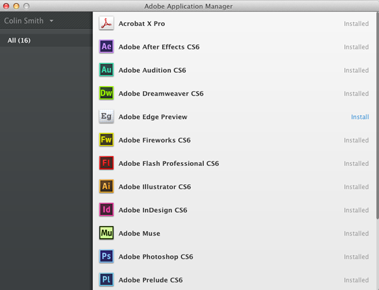Select the Adobe Photoshop CS6 name
The image size is (379, 290).
point(156,256)
